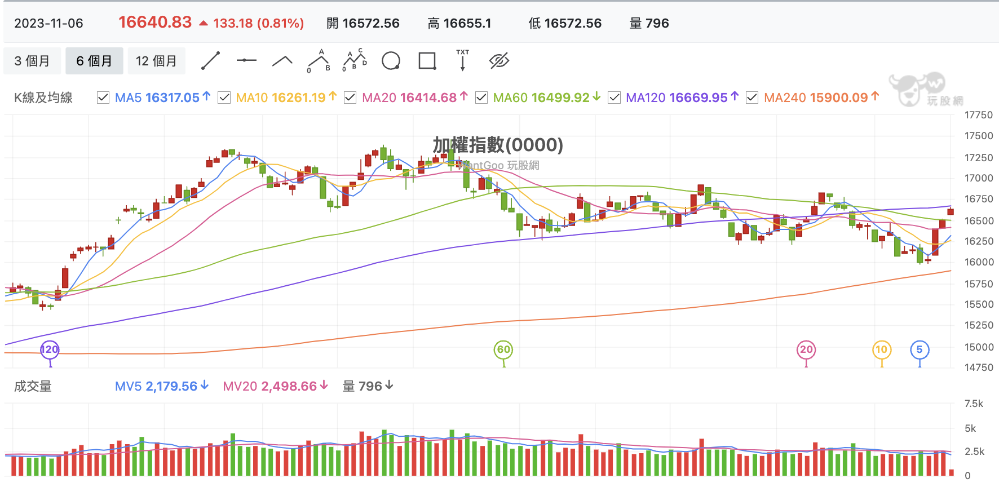Click the MA60 circle marker on the chart

point(503,349)
